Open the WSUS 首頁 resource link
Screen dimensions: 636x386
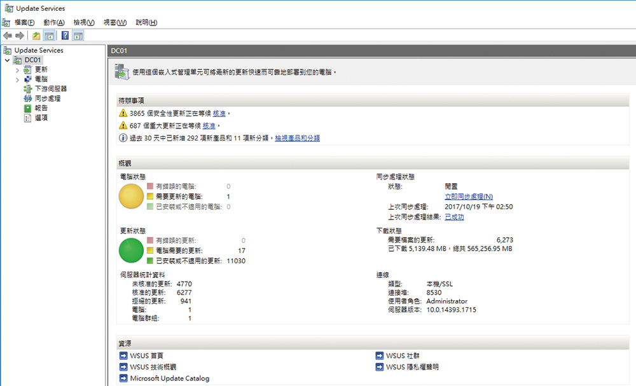pyautogui.click(x=146, y=355)
